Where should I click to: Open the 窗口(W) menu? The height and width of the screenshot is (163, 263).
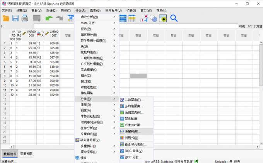click(x=146, y=10)
